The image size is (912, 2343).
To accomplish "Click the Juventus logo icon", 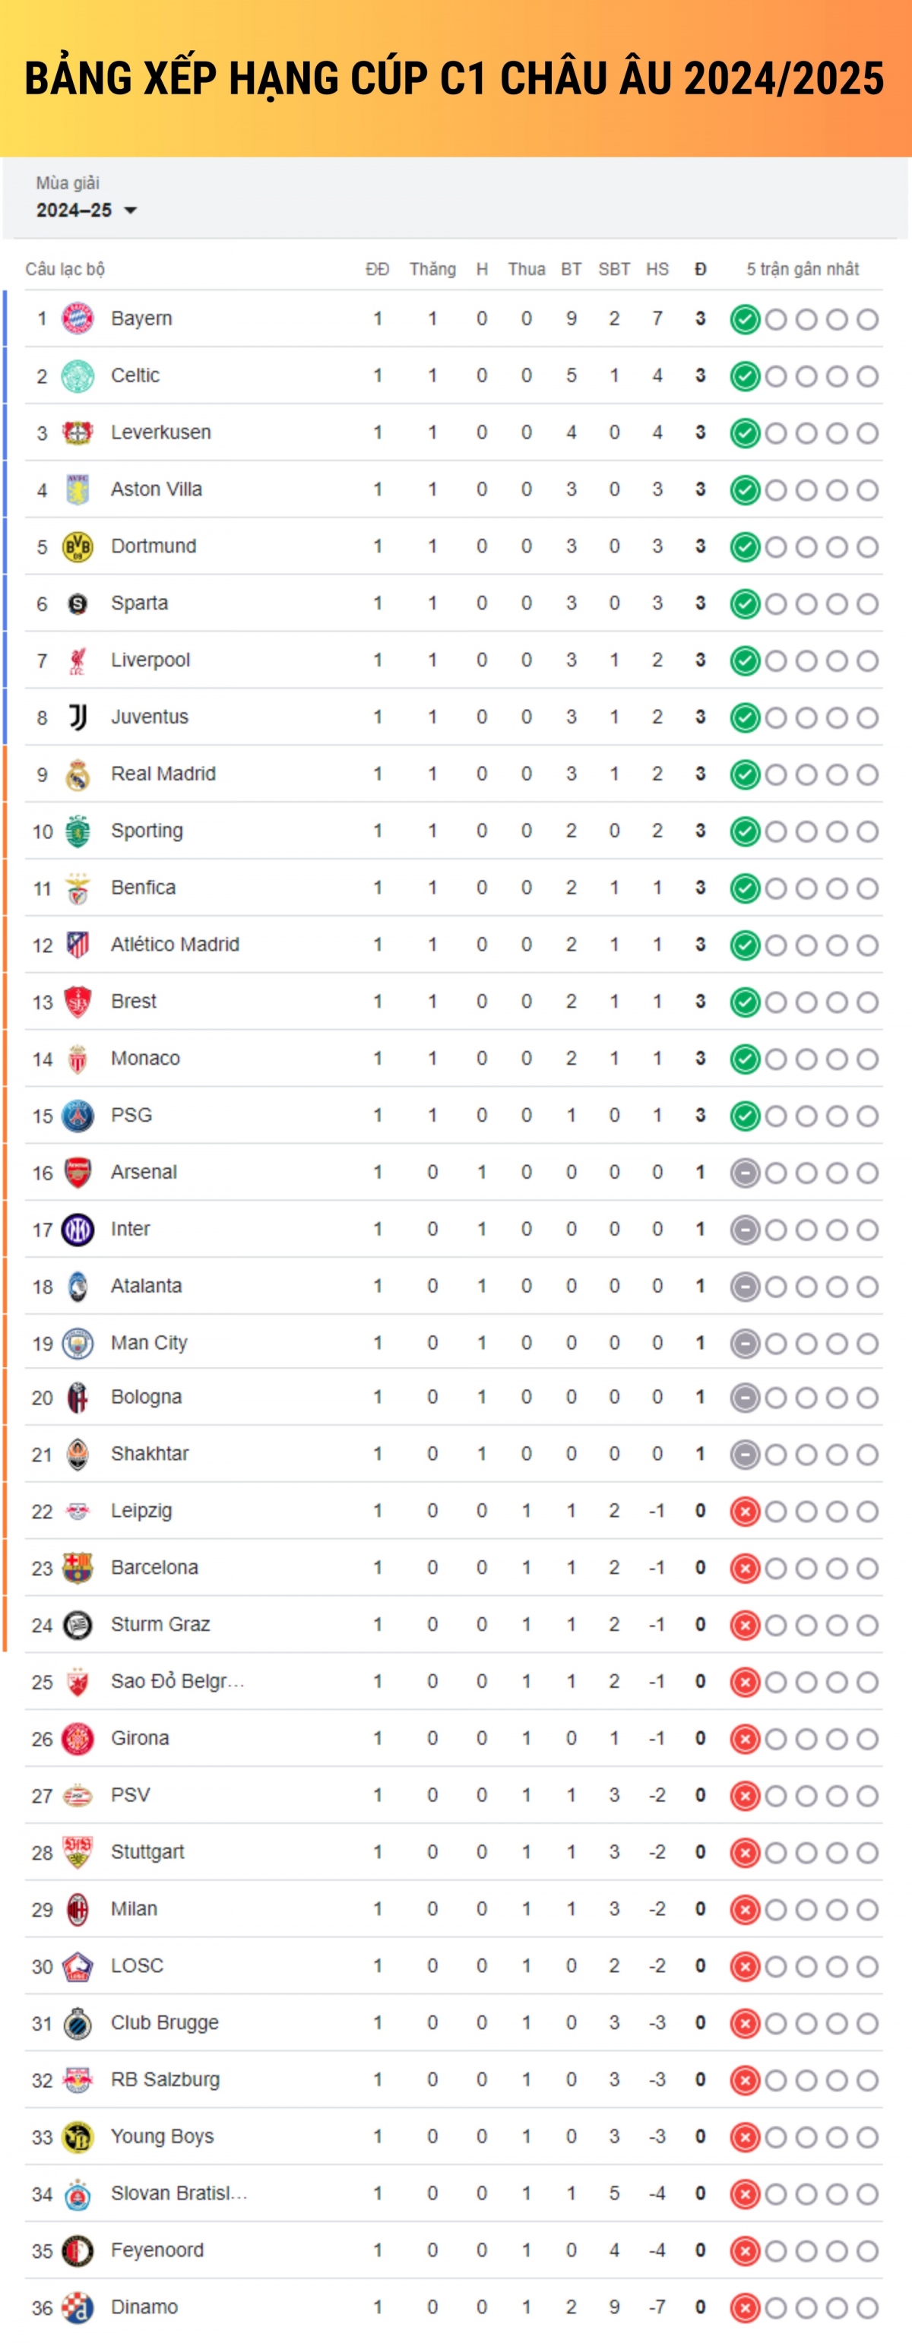I will (x=78, y=717).
